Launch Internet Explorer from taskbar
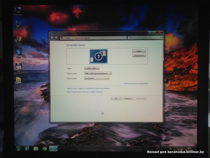210x158 pixels. pos(27,148)
